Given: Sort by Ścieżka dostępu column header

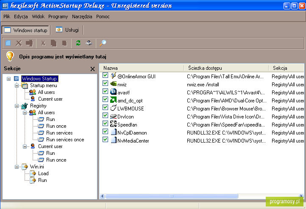Looking at the screenshot, I should (226, 68).
